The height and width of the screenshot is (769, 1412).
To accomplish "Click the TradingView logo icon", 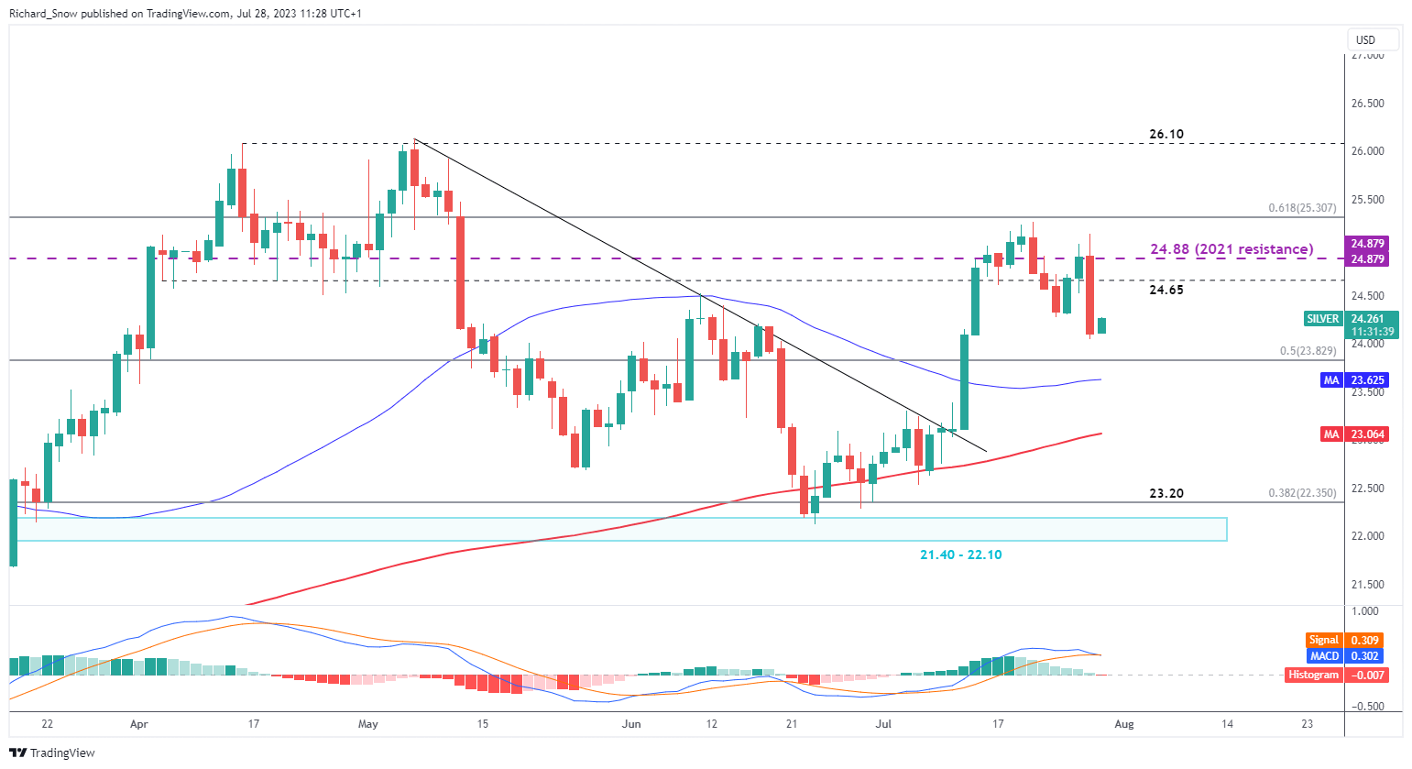I will pos(18,753).
